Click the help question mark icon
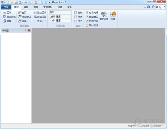The height and width of the screenshot is (129, 167). pyautogui.click(x=148, y=7)
